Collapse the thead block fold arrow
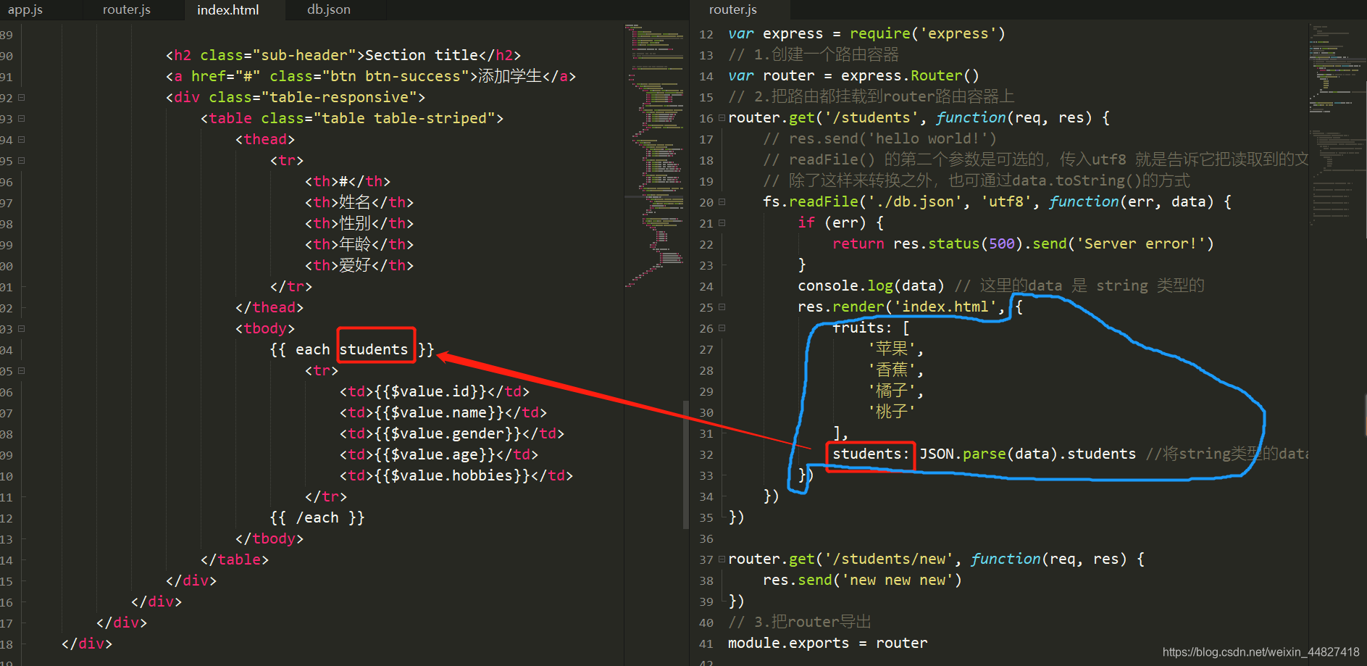 tap(22, 139)
